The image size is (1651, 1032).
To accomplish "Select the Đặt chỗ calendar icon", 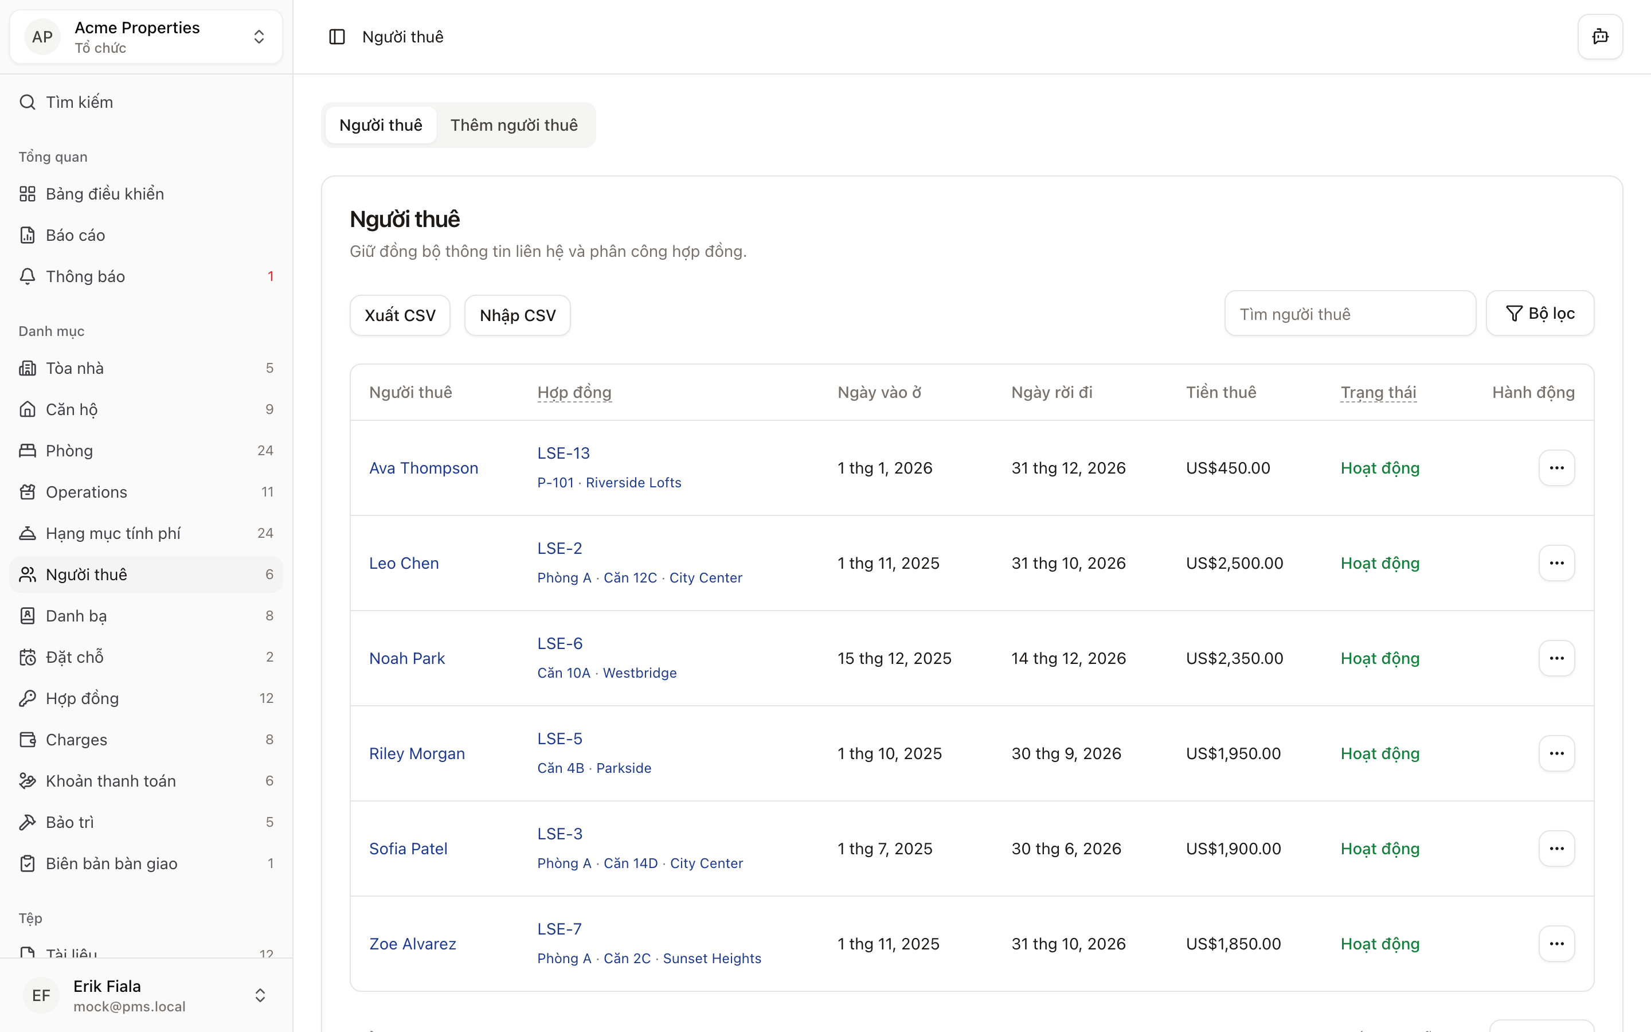I will (28, 657).
